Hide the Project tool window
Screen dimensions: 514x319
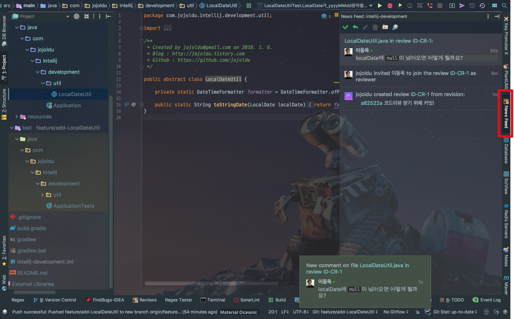pyautogui.click(x=108, y=16)
